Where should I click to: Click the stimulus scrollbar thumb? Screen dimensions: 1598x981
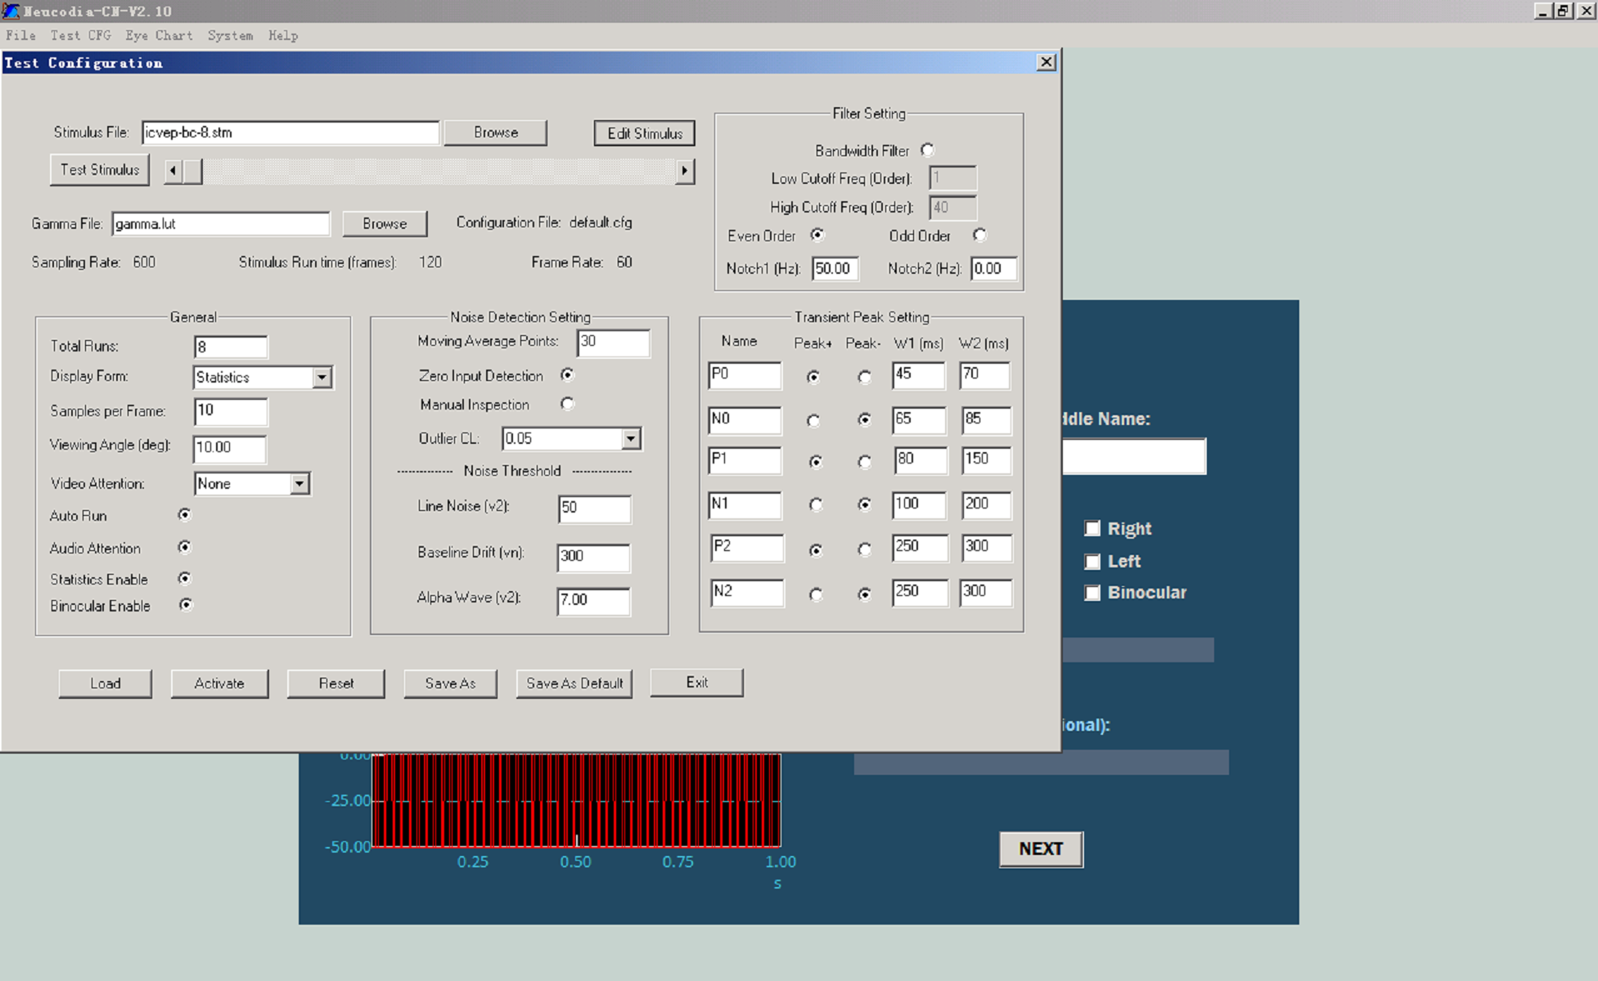192,171
